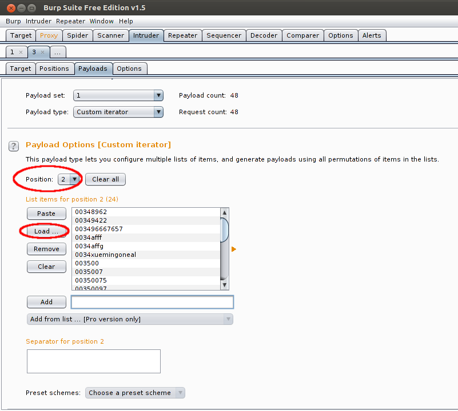The height and width of the screenshot is (411, 458).
Task: Select list item 00350075
Action: 146,280
